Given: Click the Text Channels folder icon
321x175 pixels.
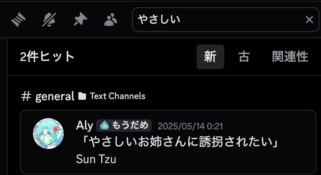Looking at the screenshot, I should click(82, 96).
